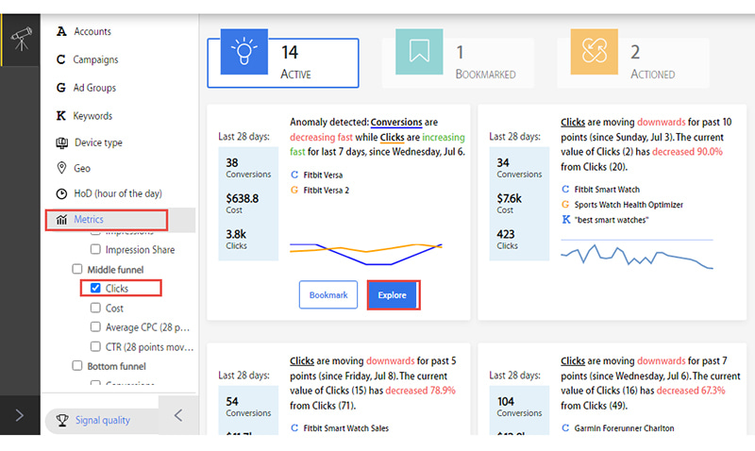This screenshot has height=451, width=755.
Task: Select the lightbulb Active insights icon
Action: (x=244, y=52)
